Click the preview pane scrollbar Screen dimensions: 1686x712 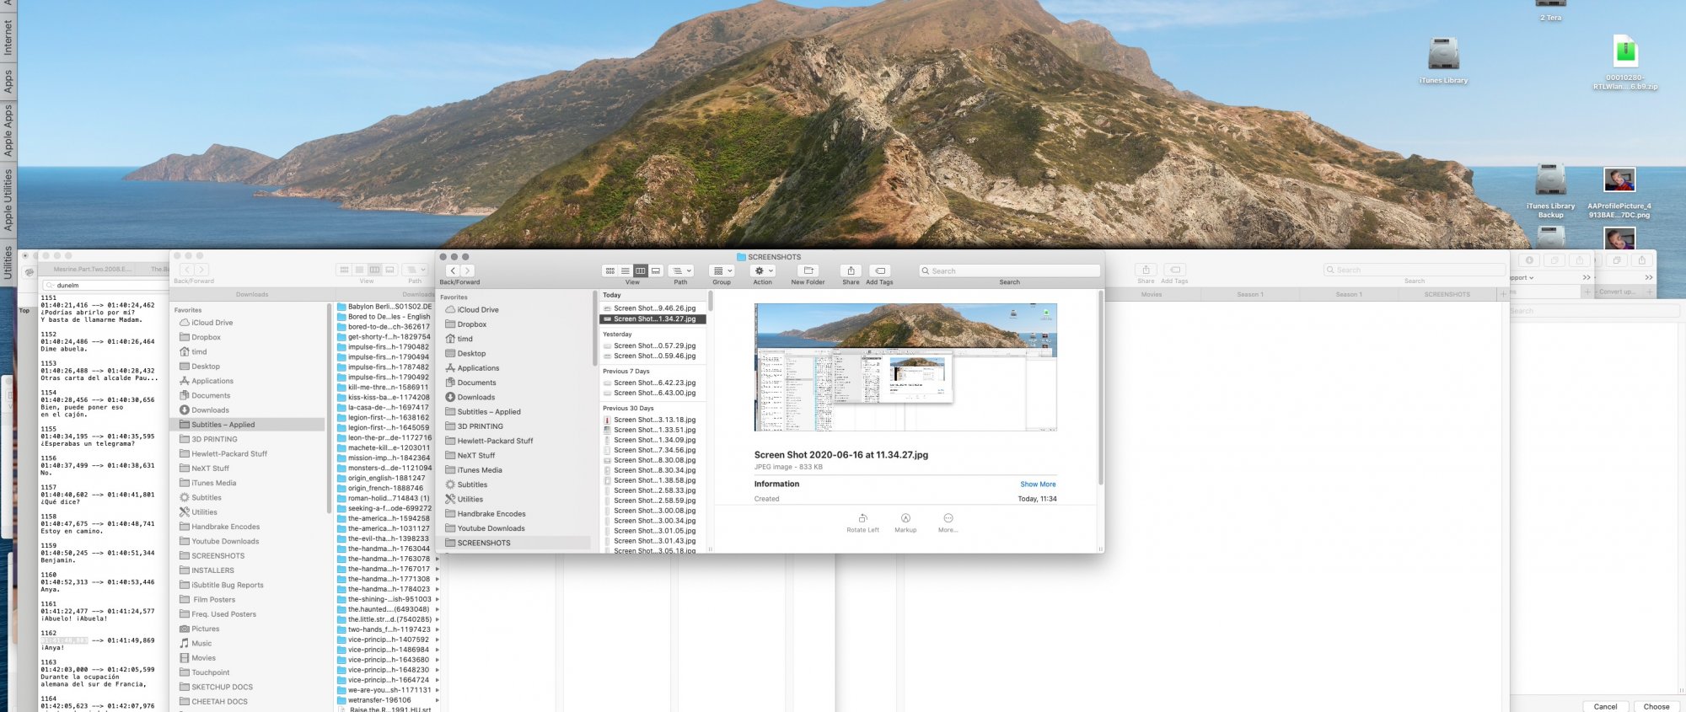click(x=1100, y=388)
